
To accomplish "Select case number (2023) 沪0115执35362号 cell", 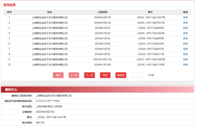I will (x=151, y=59).
